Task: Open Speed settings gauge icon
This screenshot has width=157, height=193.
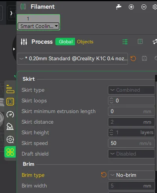Action: [10, 114]
